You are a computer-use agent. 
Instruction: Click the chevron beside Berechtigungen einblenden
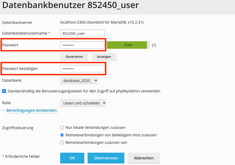pyautogui.click(x=3, y=110)
